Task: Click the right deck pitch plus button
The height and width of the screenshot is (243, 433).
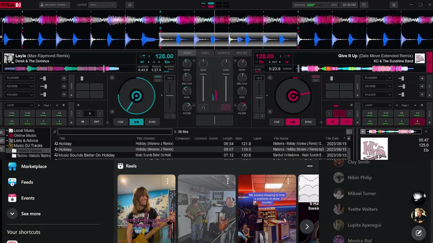Action: point(262,116)
